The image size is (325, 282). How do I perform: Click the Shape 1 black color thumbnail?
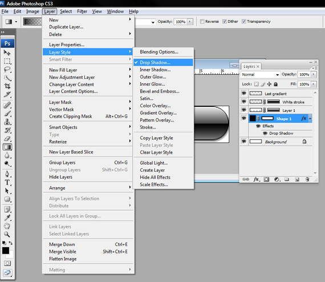click(253, 118)
